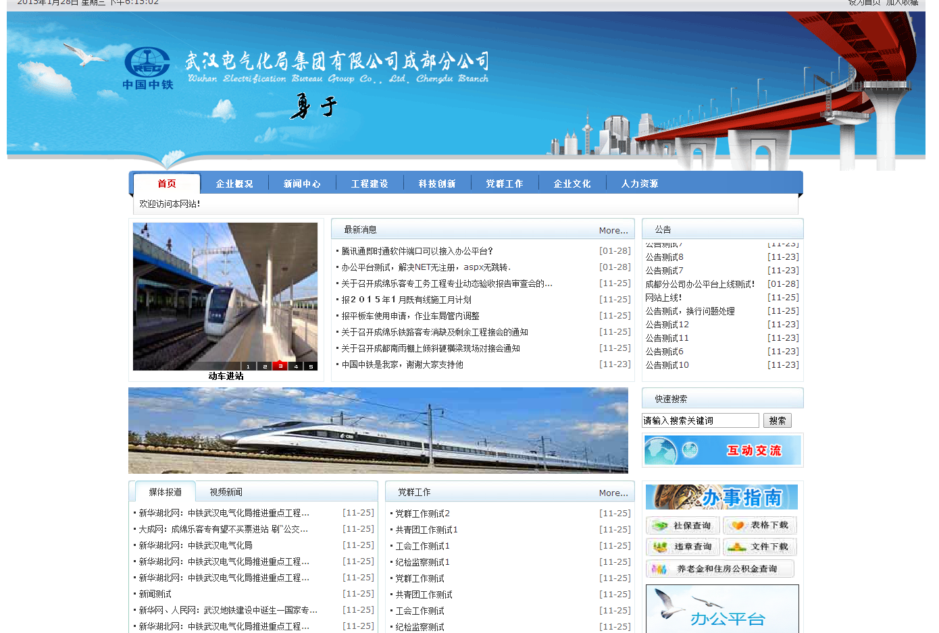Click the 动车进站 slideshow photo

point(225,296)
